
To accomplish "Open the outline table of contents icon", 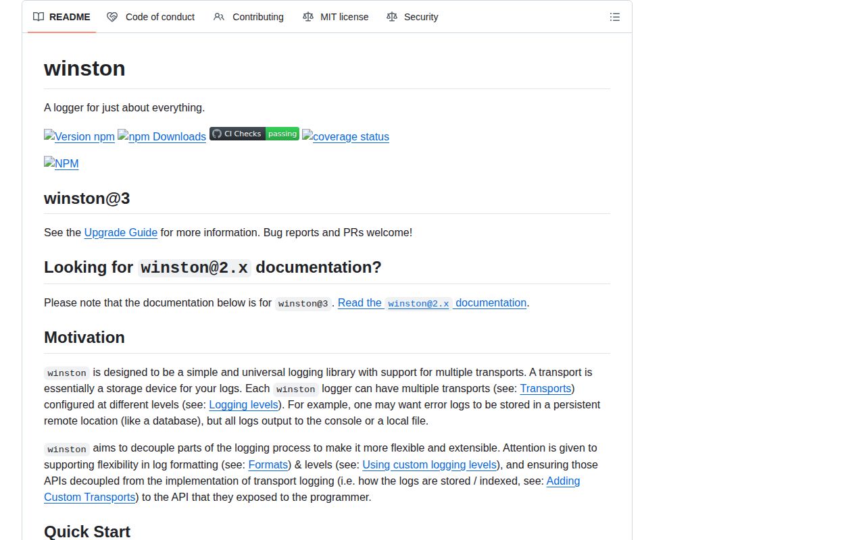I will pos(615,17).
